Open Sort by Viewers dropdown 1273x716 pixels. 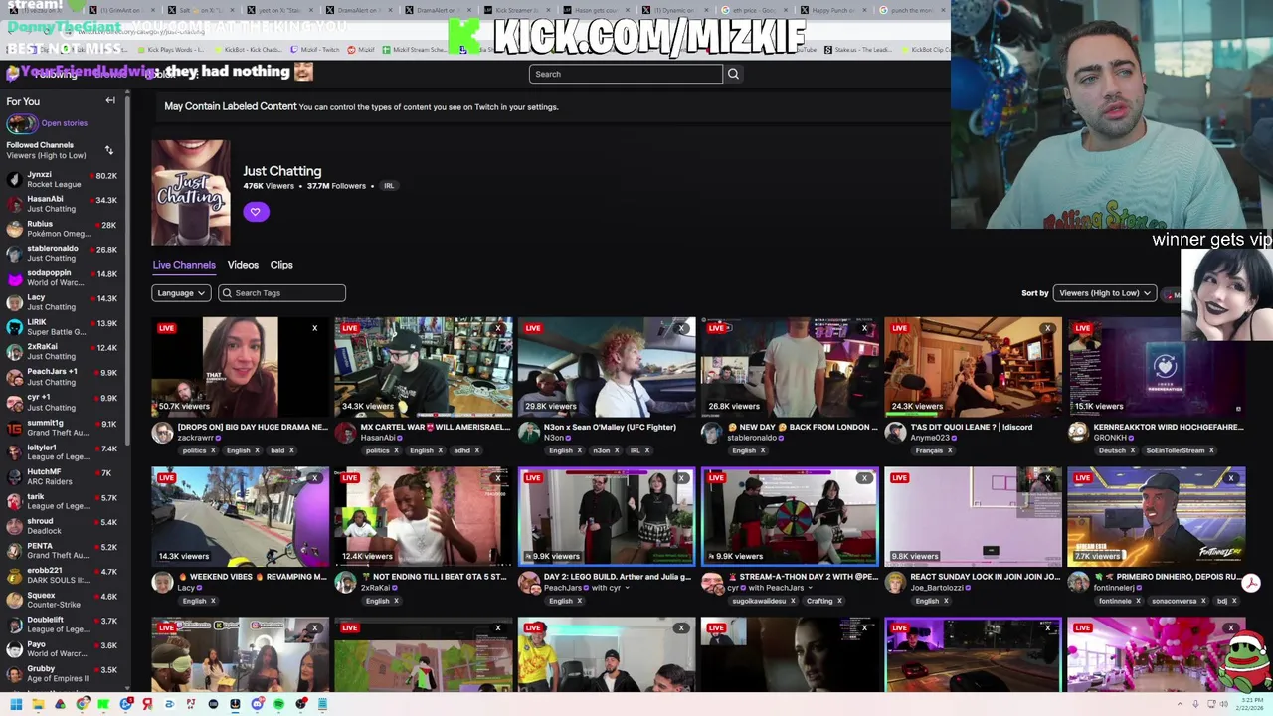tap(1105, 293)
